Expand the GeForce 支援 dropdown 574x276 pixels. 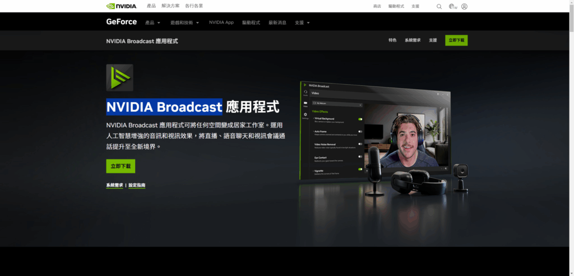302,23
